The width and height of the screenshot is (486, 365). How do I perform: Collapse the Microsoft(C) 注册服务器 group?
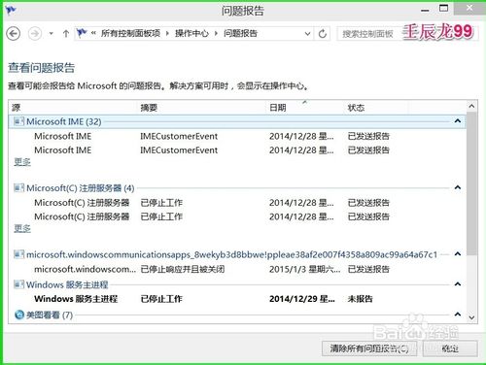[458, 187]
